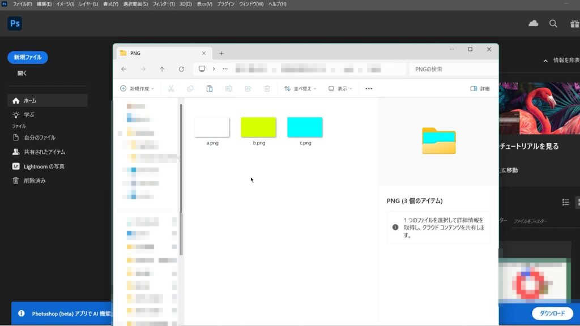Click the Explorer navigation pane scrollbar

(x=181, y=179)
